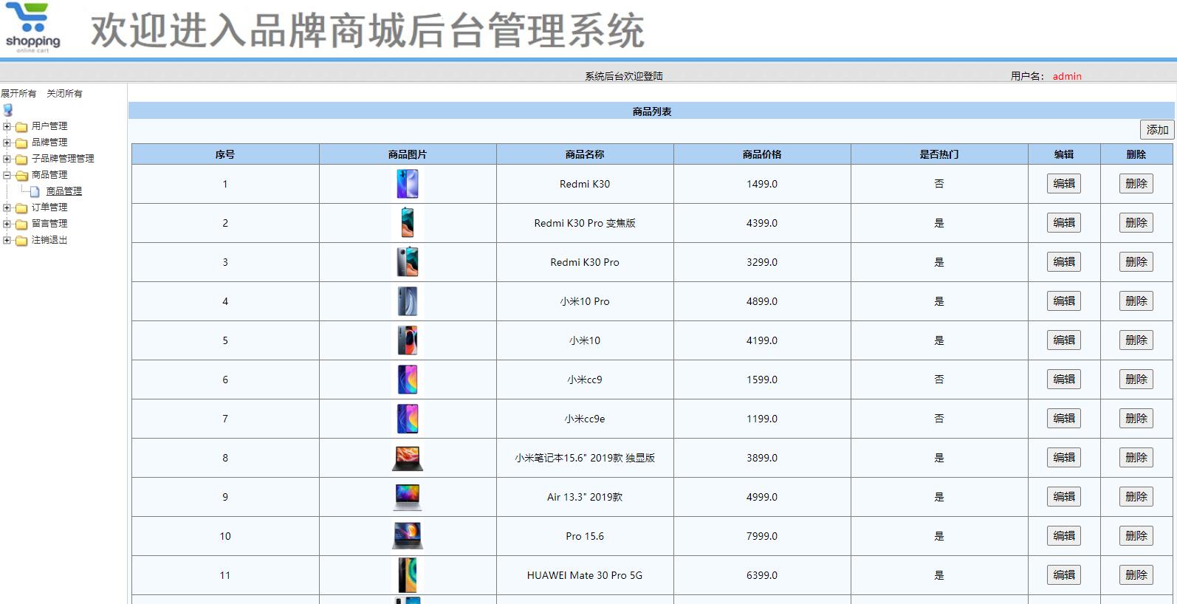Image resolution: width=1177 pixels, height=604 pixels.
Task: Click the admin username text
Action: 1067,76
